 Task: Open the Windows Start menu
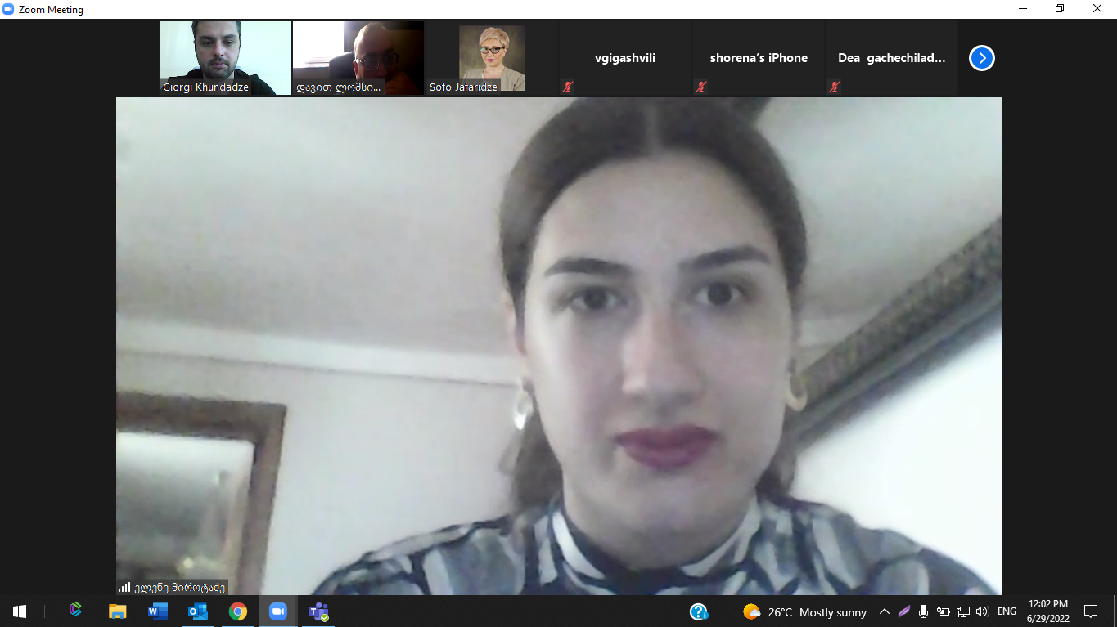(20, 611)
